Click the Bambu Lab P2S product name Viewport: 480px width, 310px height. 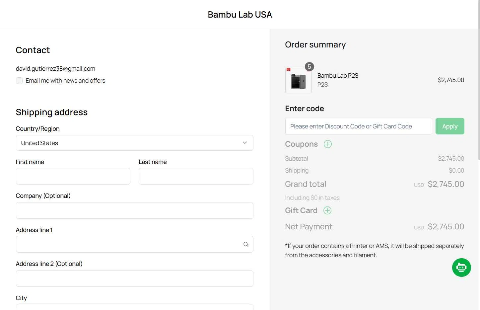point(338,76)
